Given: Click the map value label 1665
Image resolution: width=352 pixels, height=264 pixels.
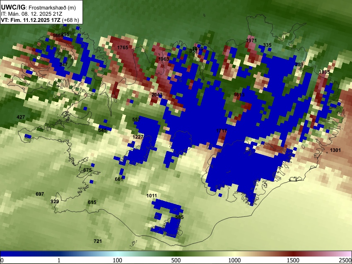Looking at the screenshot, I should (58, 36).
